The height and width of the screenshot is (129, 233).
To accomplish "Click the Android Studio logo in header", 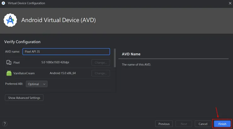I will click(10, 20).
